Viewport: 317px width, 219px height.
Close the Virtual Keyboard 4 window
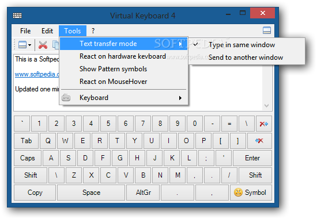(x=262, y=13)
